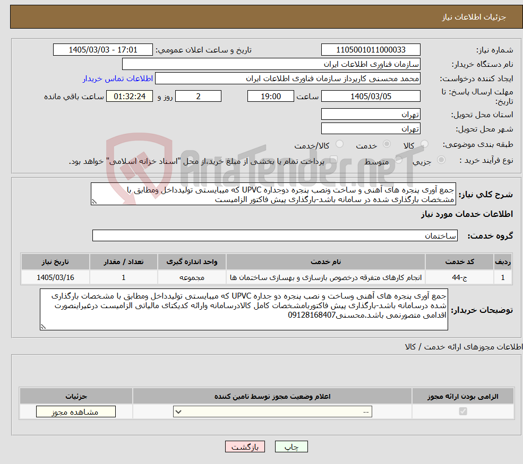Click the تاریخ نیاز column header
Viewport: 523px width, 464px height.
point(55,262)
